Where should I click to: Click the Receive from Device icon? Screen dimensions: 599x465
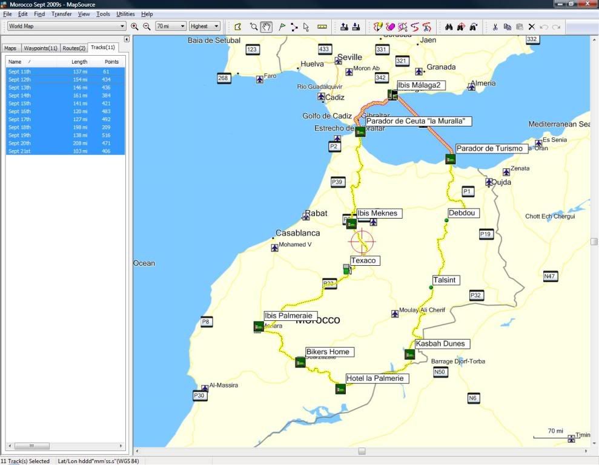356,27
